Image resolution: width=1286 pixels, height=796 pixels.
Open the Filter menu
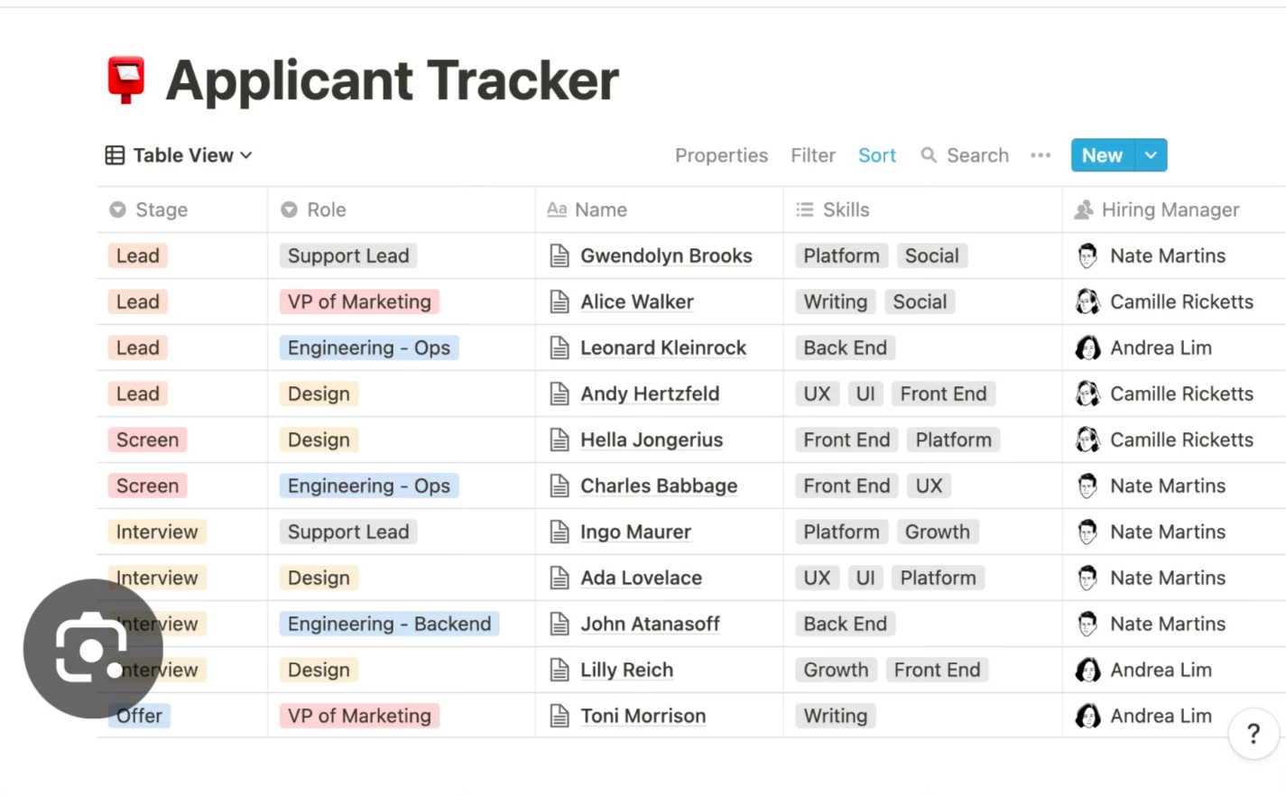pos(813,155)
